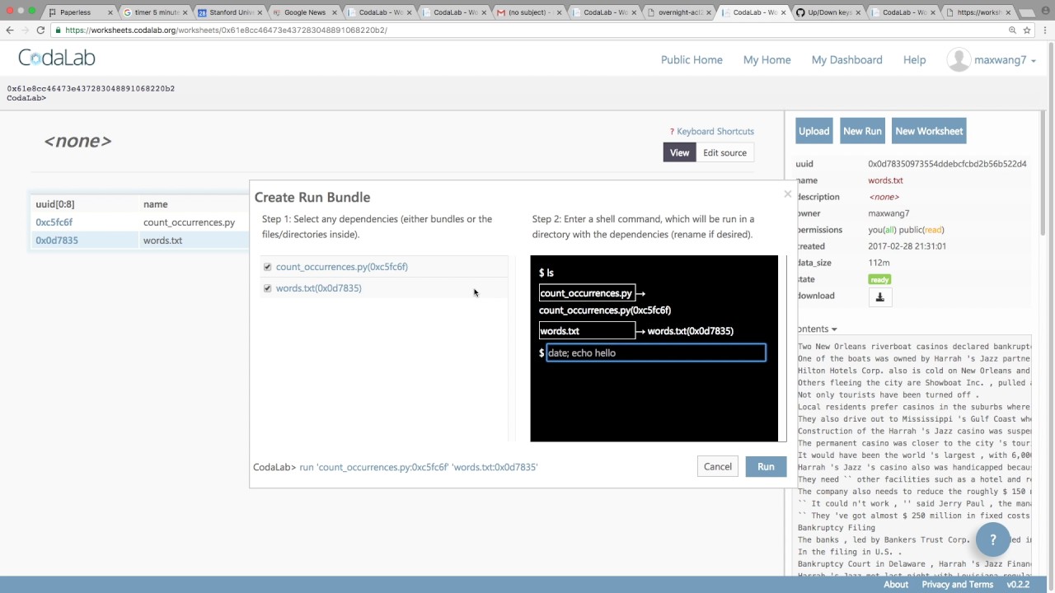Download words.txt with download icon

pyautogui.click(x=879, y=296)
